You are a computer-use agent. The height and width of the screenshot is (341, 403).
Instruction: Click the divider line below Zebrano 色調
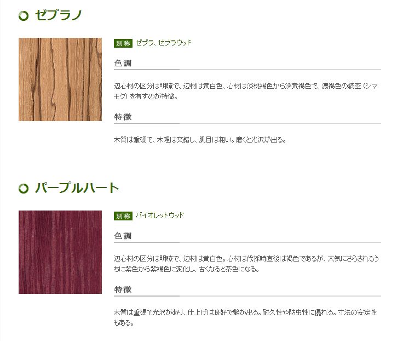pyautogui.click(x=247, y=70)
